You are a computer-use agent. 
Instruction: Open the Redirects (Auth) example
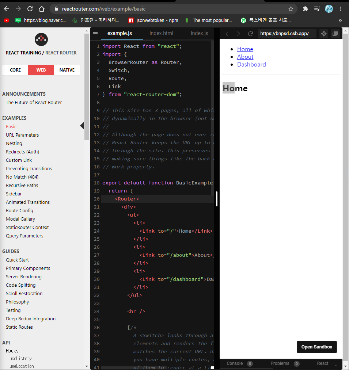22,152
